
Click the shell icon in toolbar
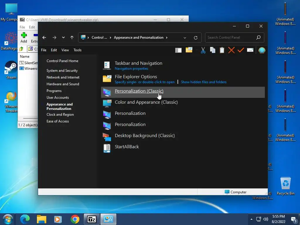tap(262, 50)
